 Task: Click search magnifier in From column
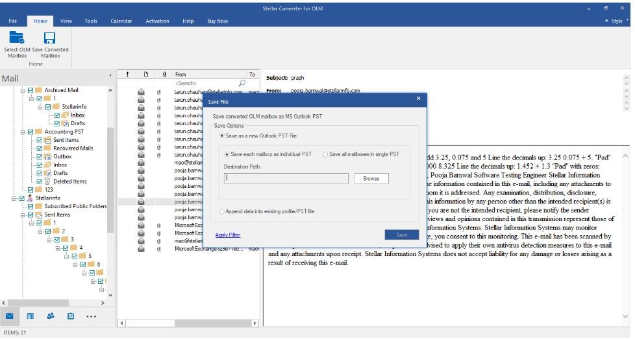(242, 83)
